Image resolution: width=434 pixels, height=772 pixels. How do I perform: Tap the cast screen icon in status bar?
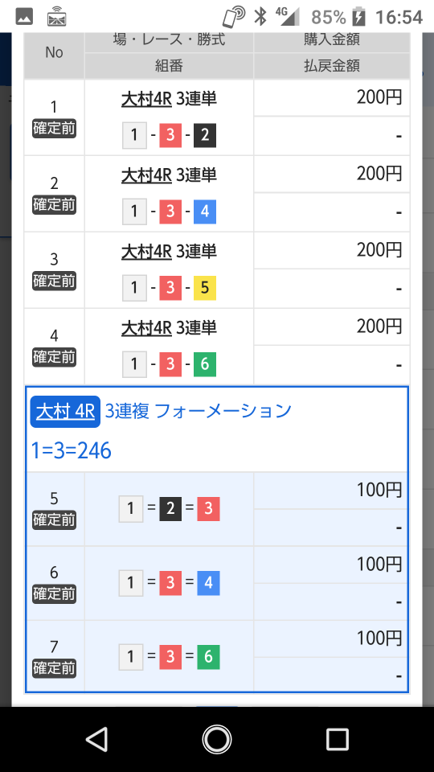(56, 17)
